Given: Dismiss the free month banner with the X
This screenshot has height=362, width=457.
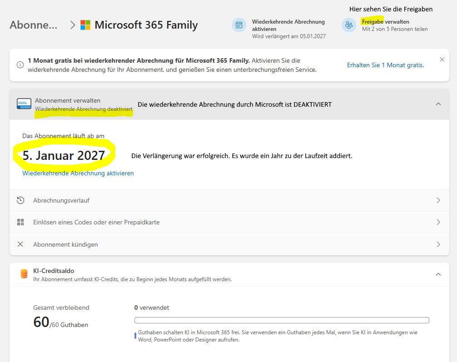Looking at the screenshot, I should (442, 59).
